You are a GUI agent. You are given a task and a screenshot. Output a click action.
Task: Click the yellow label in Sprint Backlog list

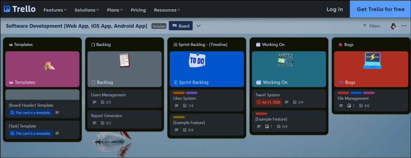pyautogui.click(x=179, y=117)
